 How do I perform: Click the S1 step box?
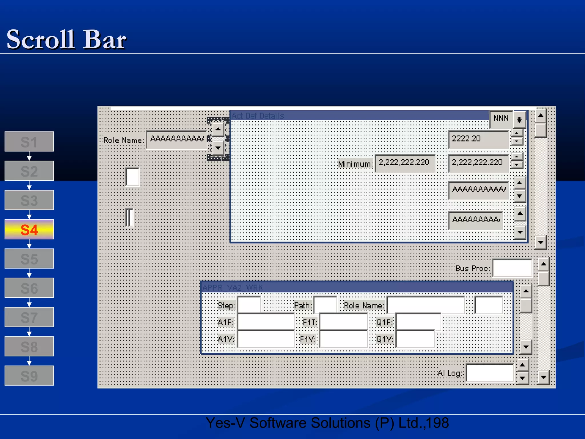click(x=29, y=141)
